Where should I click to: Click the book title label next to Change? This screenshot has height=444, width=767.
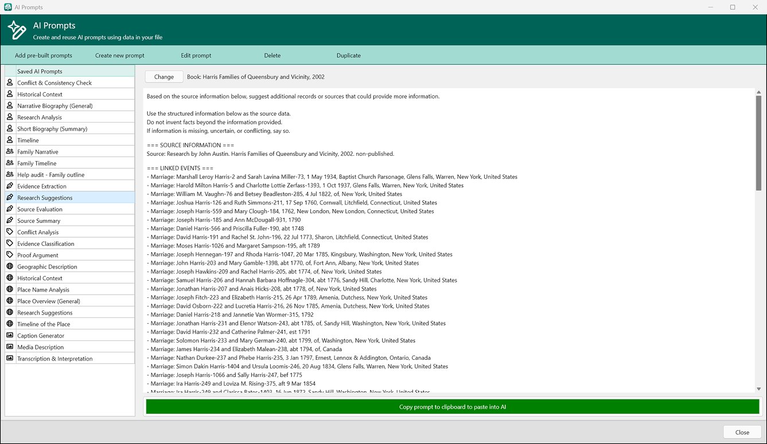tap(256, 77)
